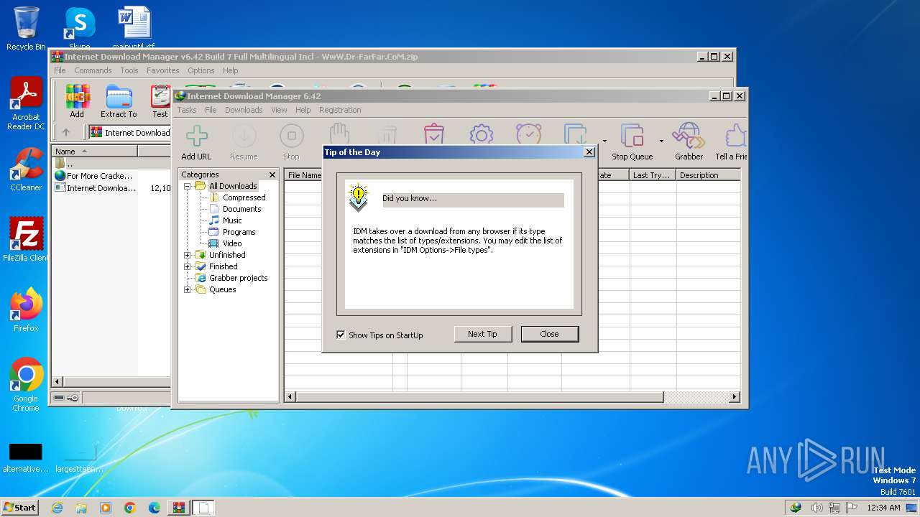920x517 pixels.
Task: Open Skype desktop shortcut
Action: (80, 27)
